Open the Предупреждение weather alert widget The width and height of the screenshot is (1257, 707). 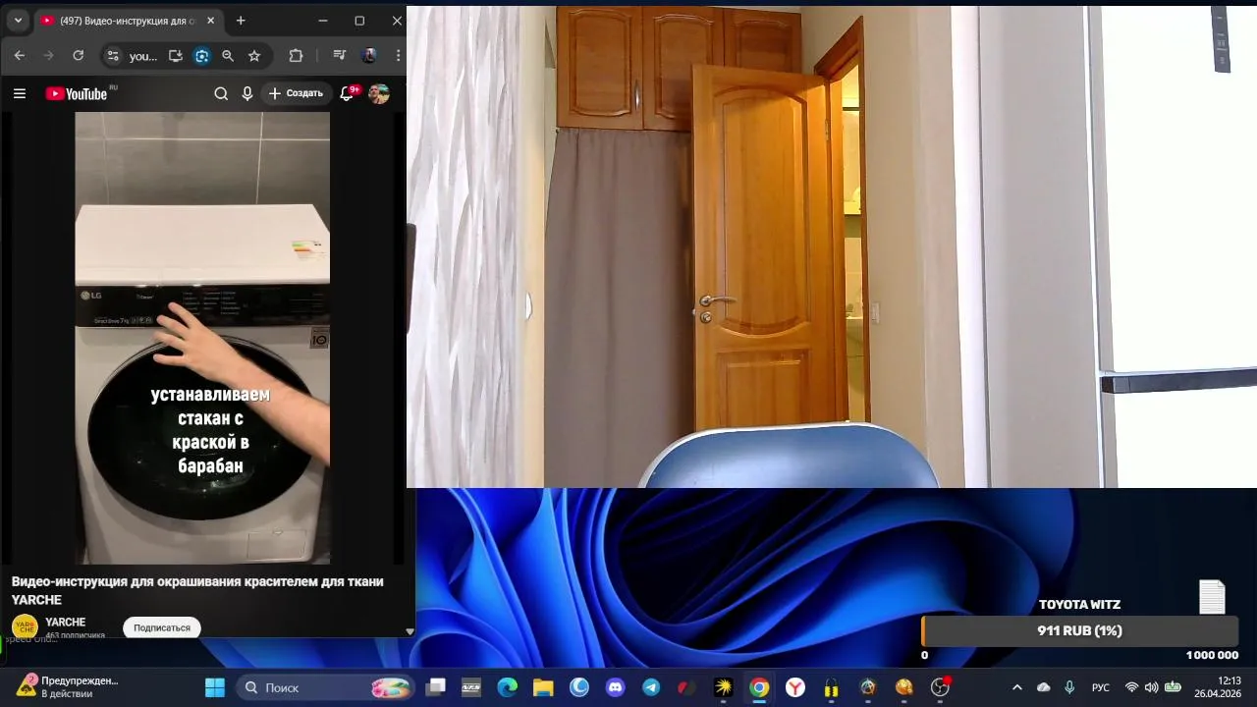[67, 686]
